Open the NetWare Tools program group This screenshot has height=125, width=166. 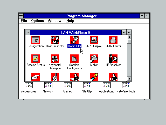click(x=126, y=85)
